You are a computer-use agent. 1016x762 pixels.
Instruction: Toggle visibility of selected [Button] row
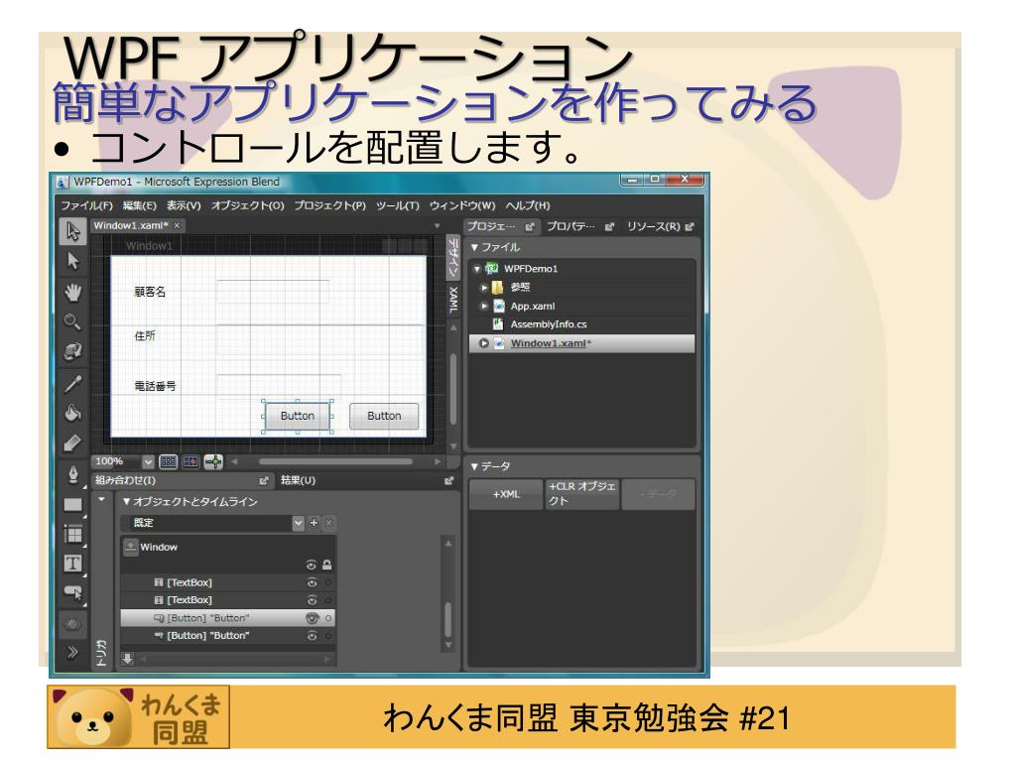(x=312, y=618)
